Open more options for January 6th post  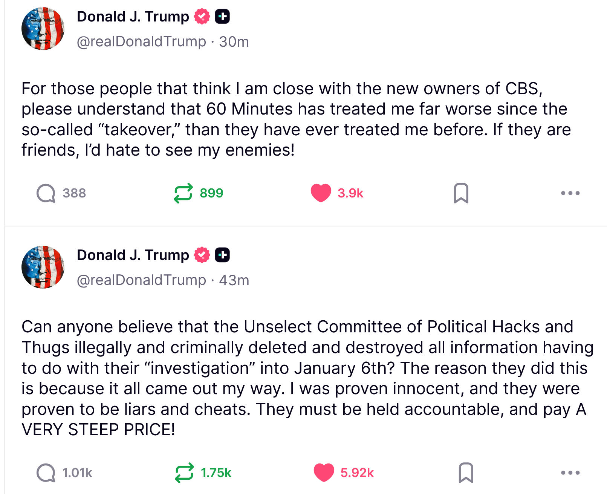click(570, 473)
